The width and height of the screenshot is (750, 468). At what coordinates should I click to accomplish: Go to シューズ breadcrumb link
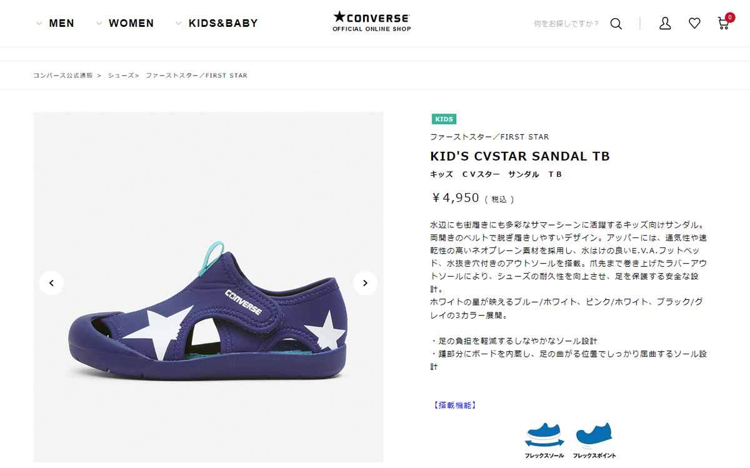point(121,75)
